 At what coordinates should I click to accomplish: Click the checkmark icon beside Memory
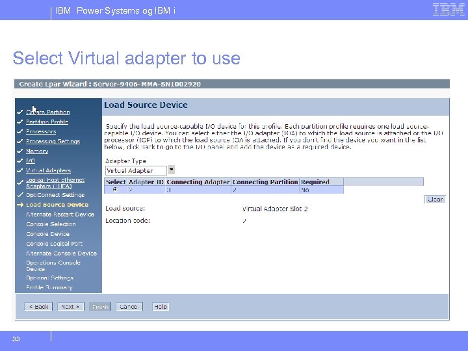[20, 151]
